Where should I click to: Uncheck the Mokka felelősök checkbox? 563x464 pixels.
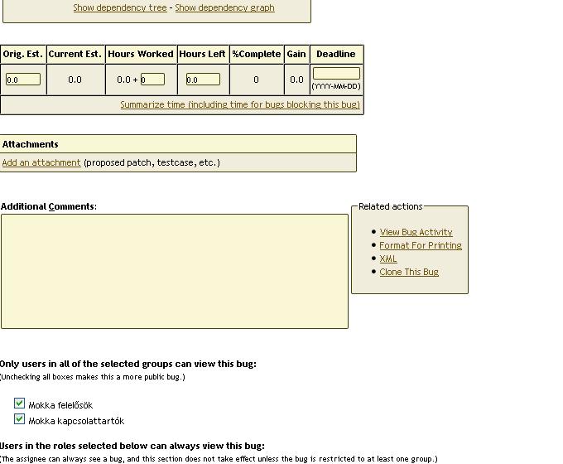click(x=19, y=404)
